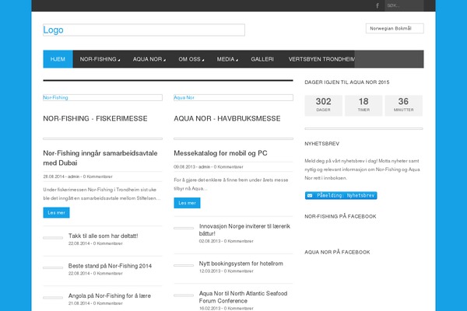Expand the AQUA NOR menu

point(149,59)
